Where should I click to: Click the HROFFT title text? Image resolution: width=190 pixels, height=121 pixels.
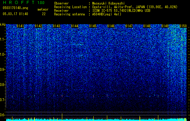pyautogui.click(x=19, y=2)
